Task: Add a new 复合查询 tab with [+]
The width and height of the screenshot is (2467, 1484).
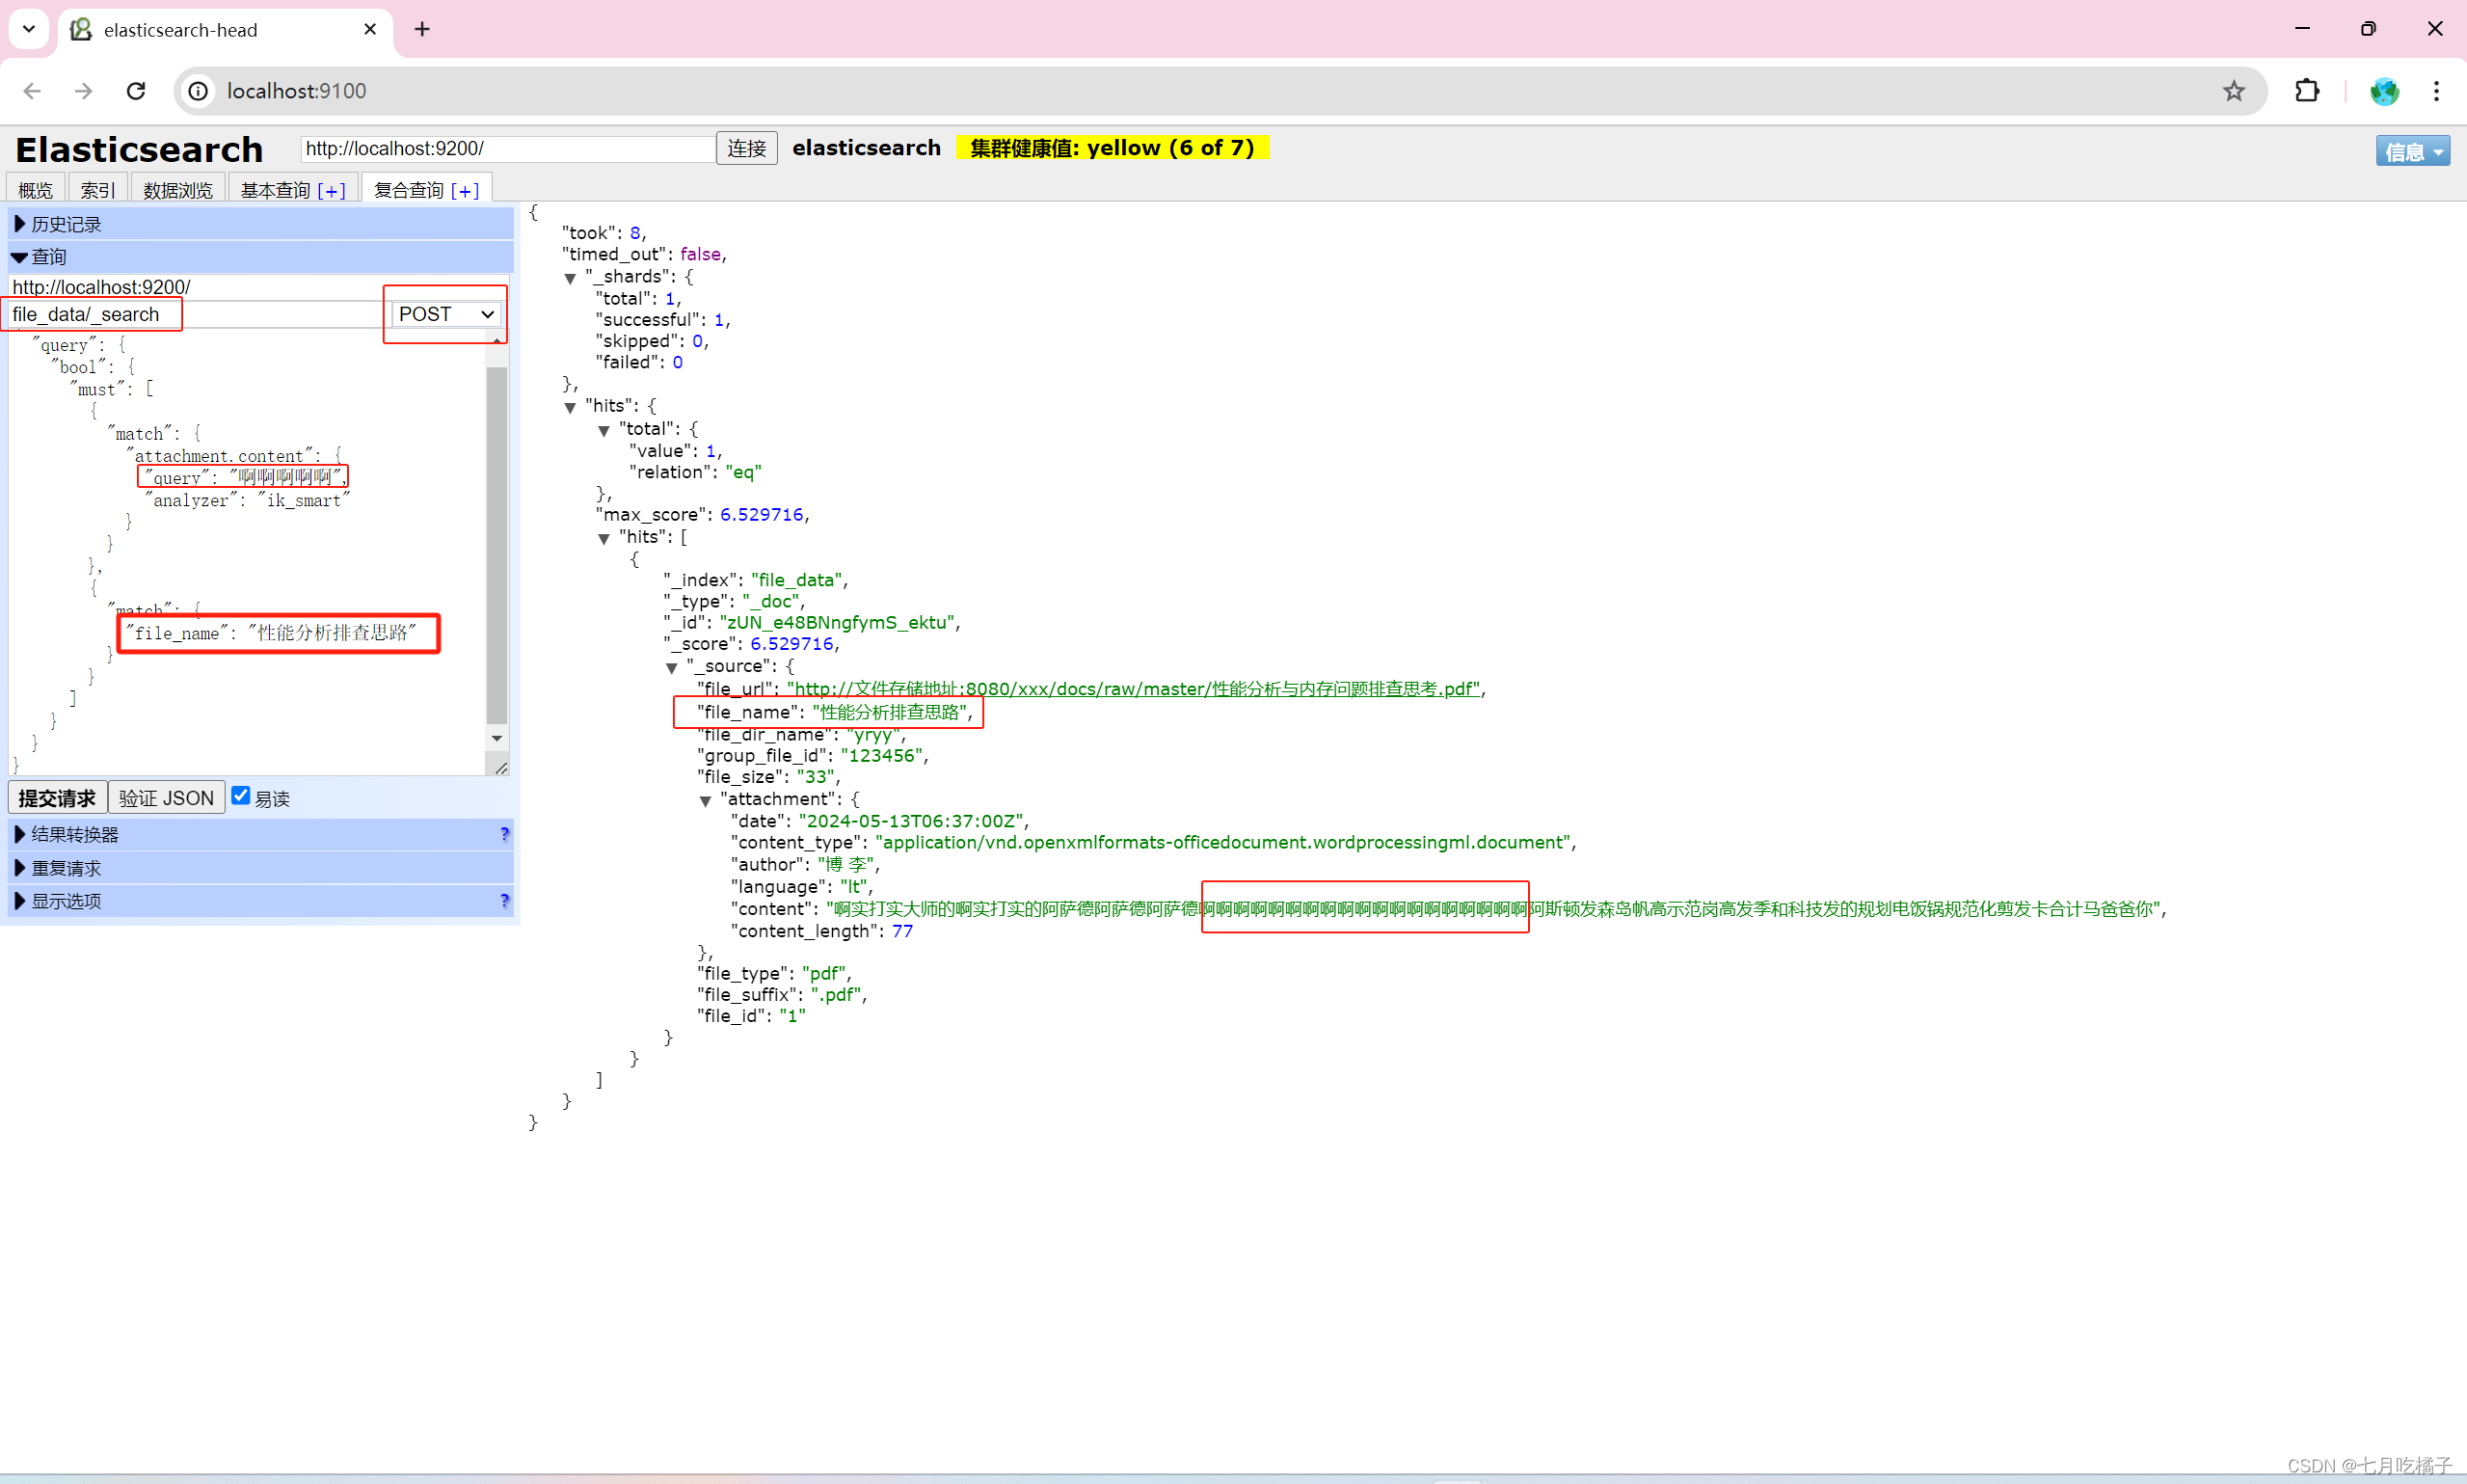Action: [x=465, y=190]
